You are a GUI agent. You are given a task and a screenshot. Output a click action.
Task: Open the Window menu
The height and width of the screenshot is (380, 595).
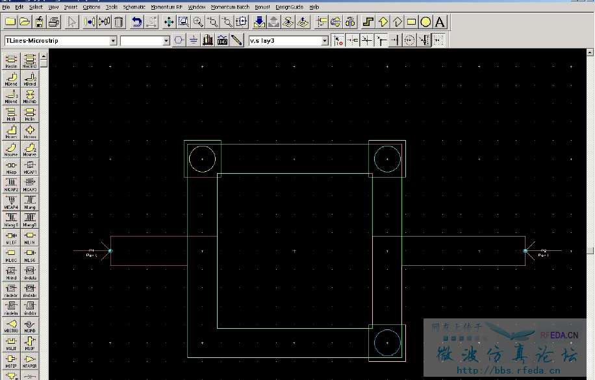[x=197, y=7]
